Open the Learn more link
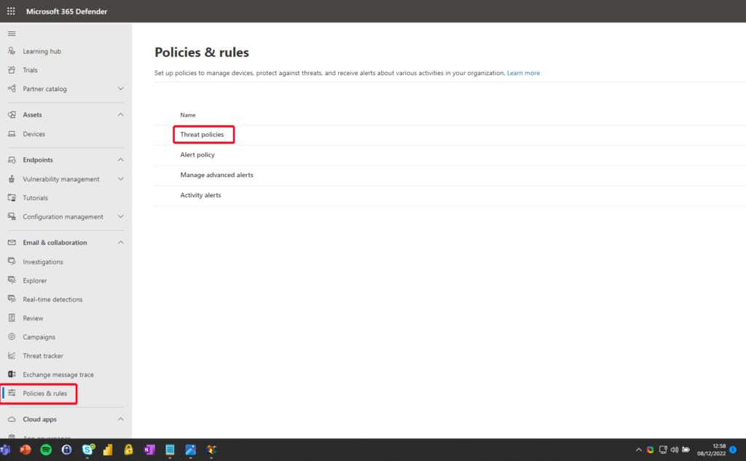746x461 pixels. 523,73
